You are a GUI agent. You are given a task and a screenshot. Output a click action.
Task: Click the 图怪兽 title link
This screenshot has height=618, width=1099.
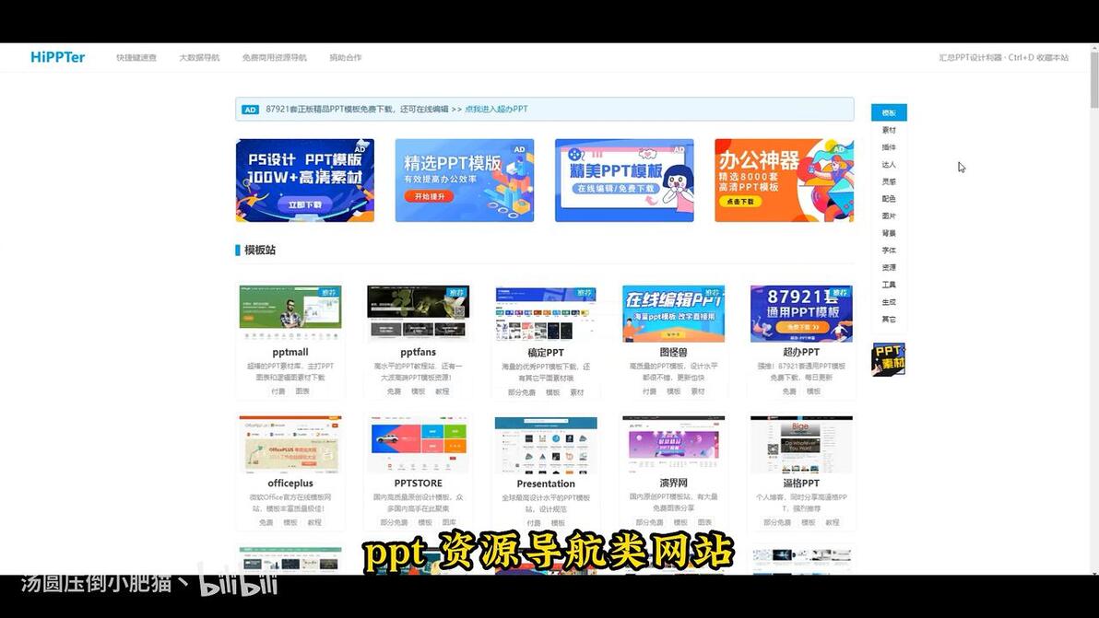673,352
